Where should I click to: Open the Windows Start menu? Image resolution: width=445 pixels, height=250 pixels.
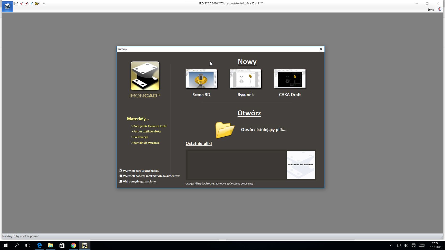[5, 245]
